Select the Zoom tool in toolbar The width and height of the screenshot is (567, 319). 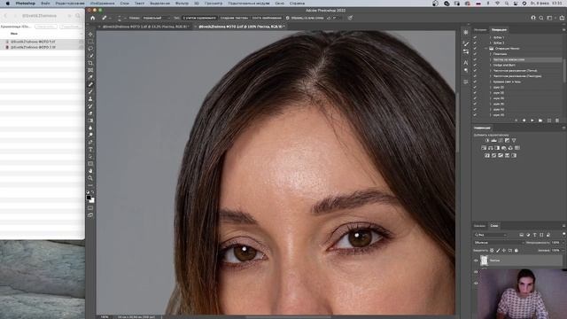pos(90,178)
